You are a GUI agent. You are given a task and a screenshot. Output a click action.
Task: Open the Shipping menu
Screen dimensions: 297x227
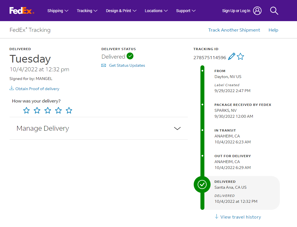(x=58, y=11)
